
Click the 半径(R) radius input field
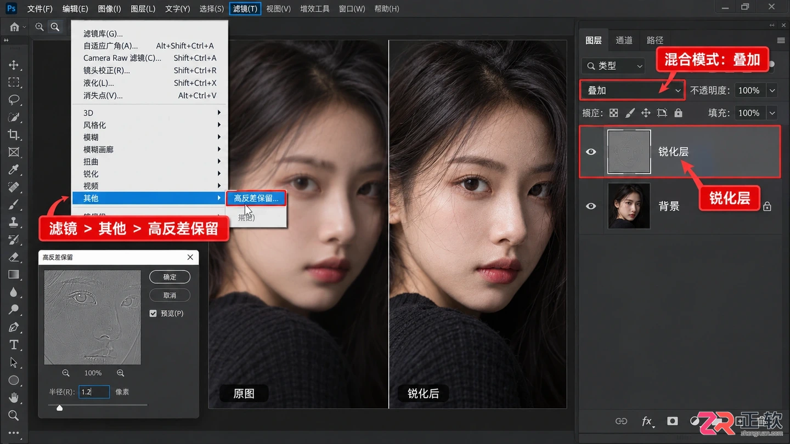(94, 392)
